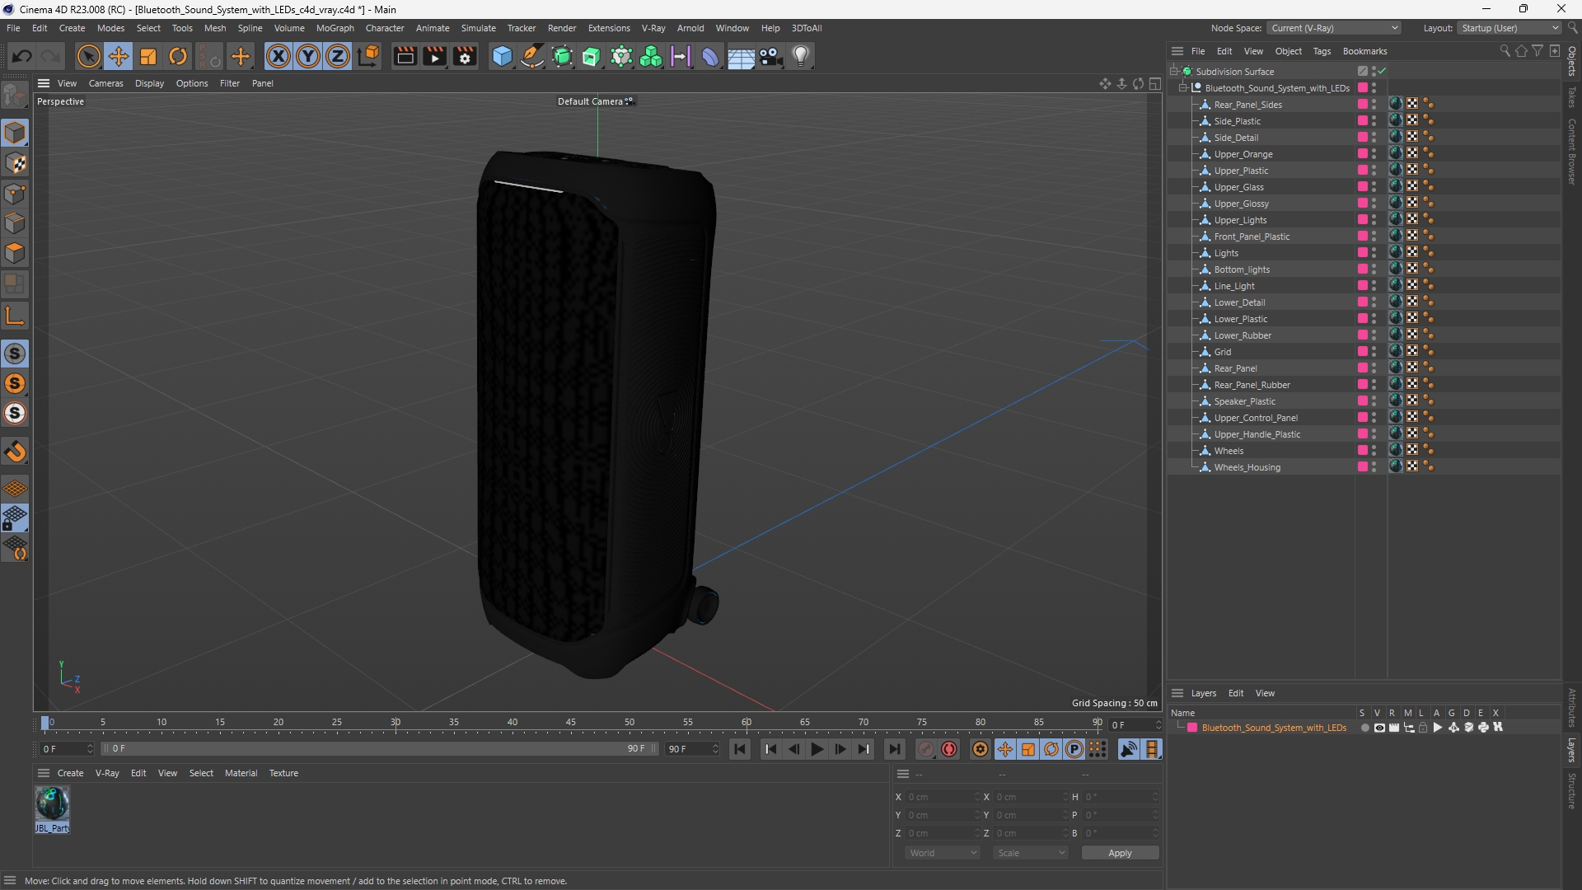
Task: Click the coordinate system icon
Action: [x=369, y=56]
